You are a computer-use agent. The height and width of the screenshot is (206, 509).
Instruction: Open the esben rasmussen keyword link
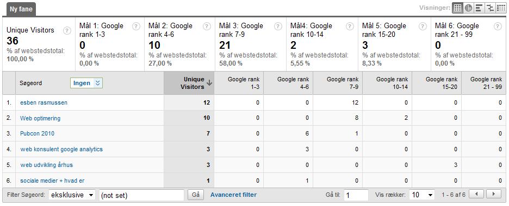(44, 102)
